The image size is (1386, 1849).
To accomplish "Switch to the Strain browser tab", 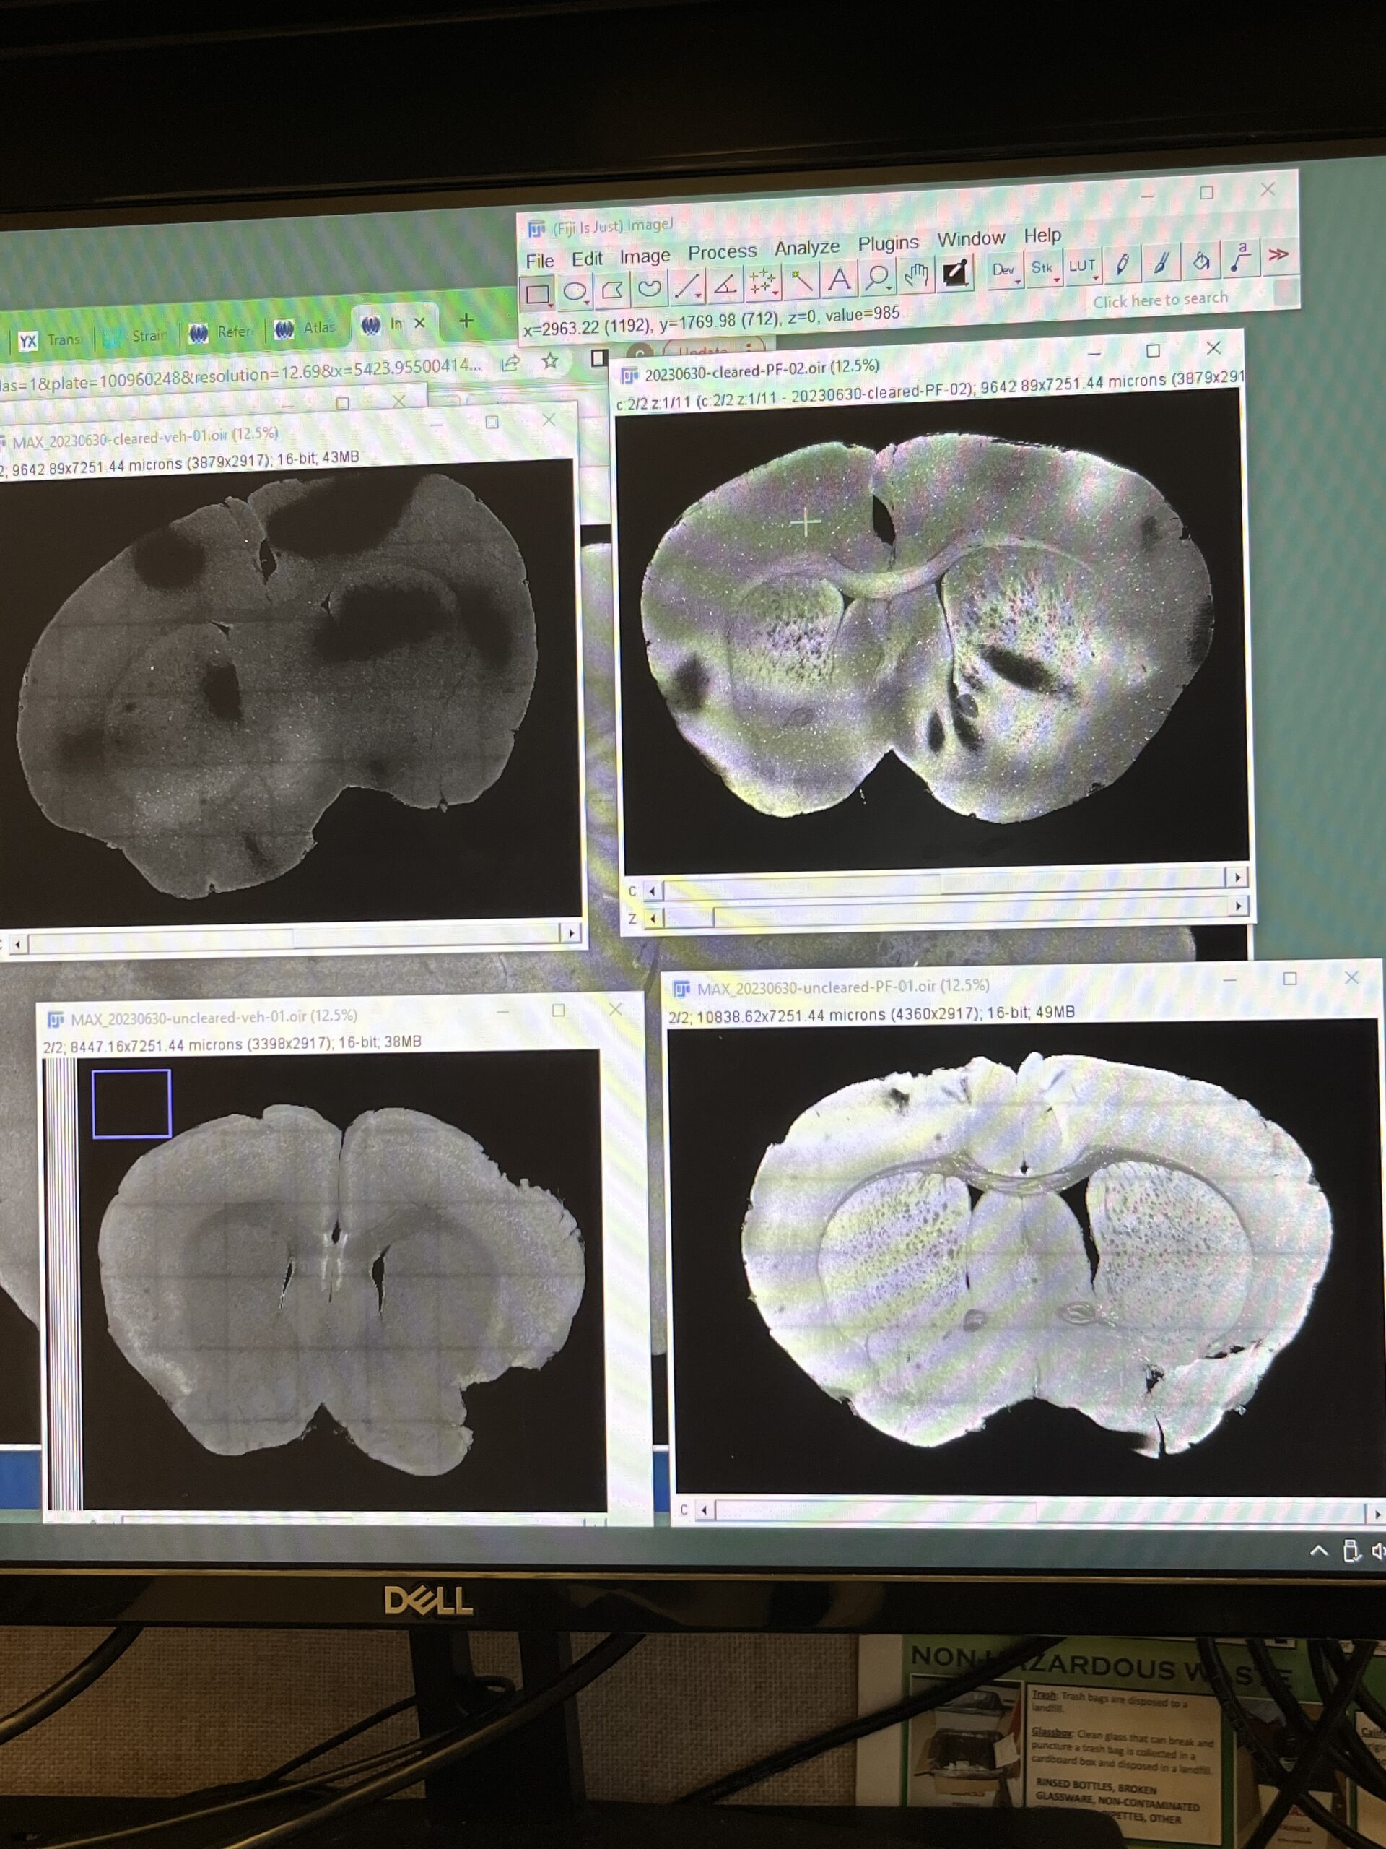I will click(138, 336).
